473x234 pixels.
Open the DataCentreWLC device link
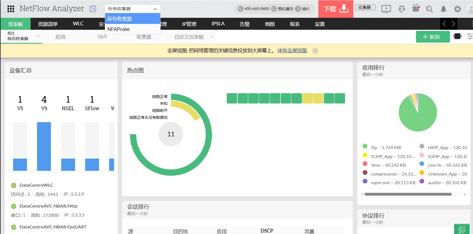36,185
